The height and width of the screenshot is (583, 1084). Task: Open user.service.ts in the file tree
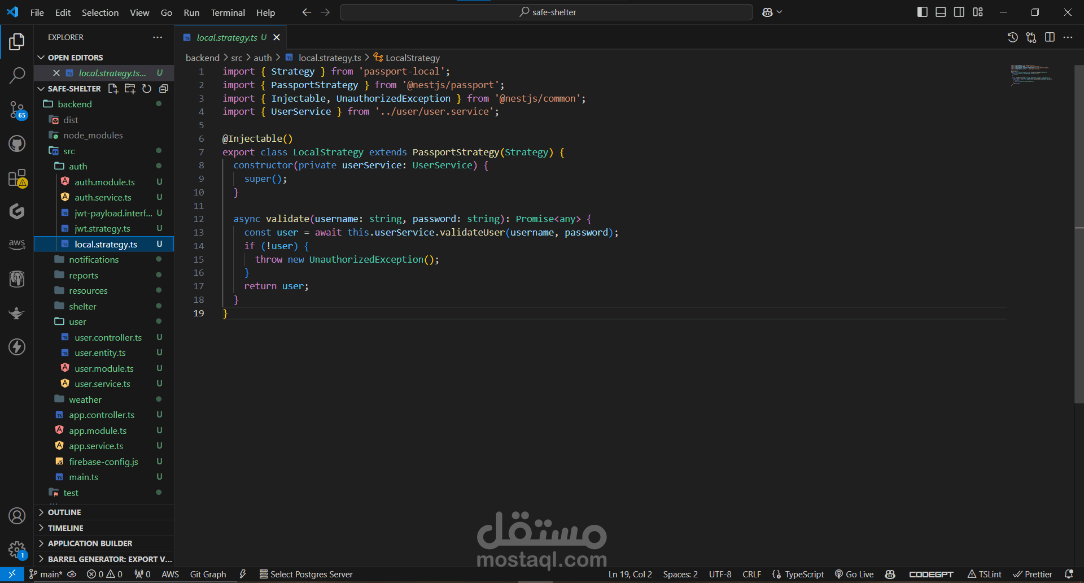[x=104, y=384]
